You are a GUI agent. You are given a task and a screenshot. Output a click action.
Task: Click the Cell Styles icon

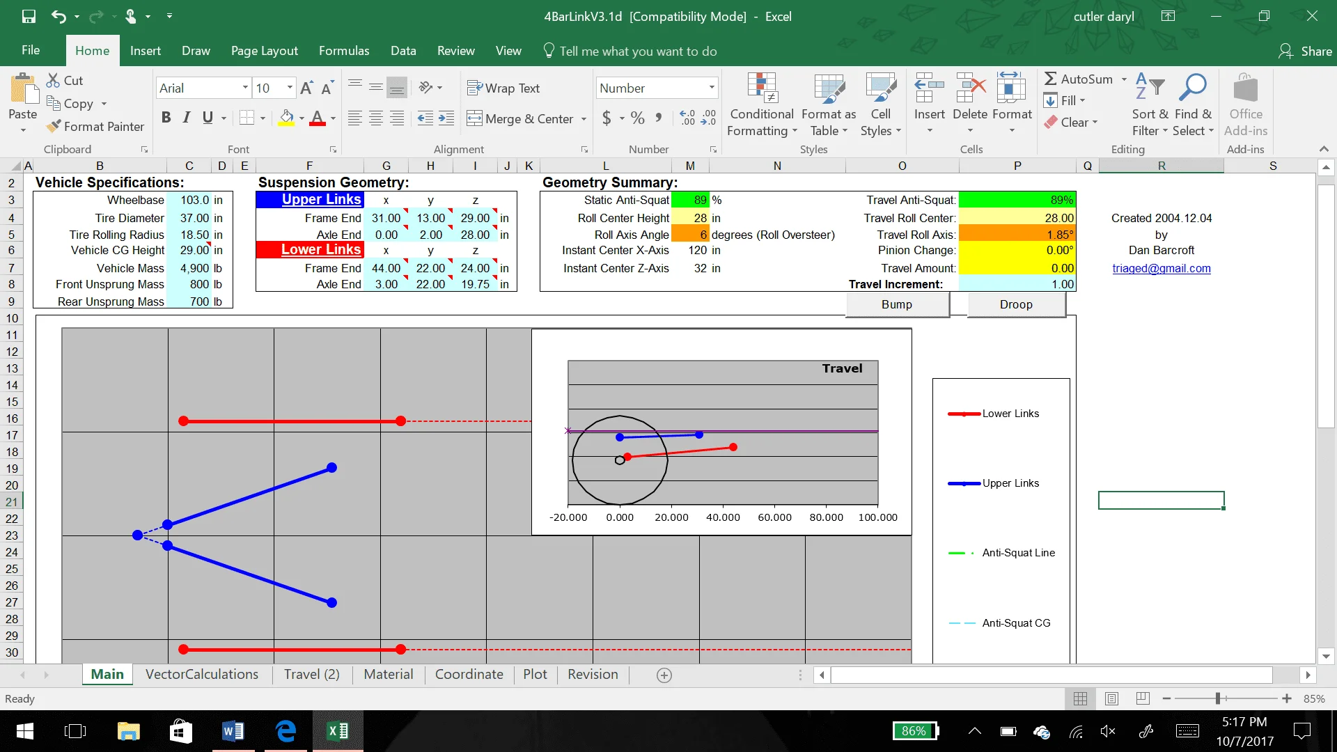(x=880, y=88)
